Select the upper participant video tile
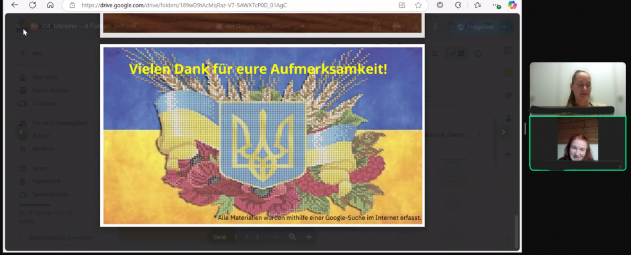 pos(577,88)
